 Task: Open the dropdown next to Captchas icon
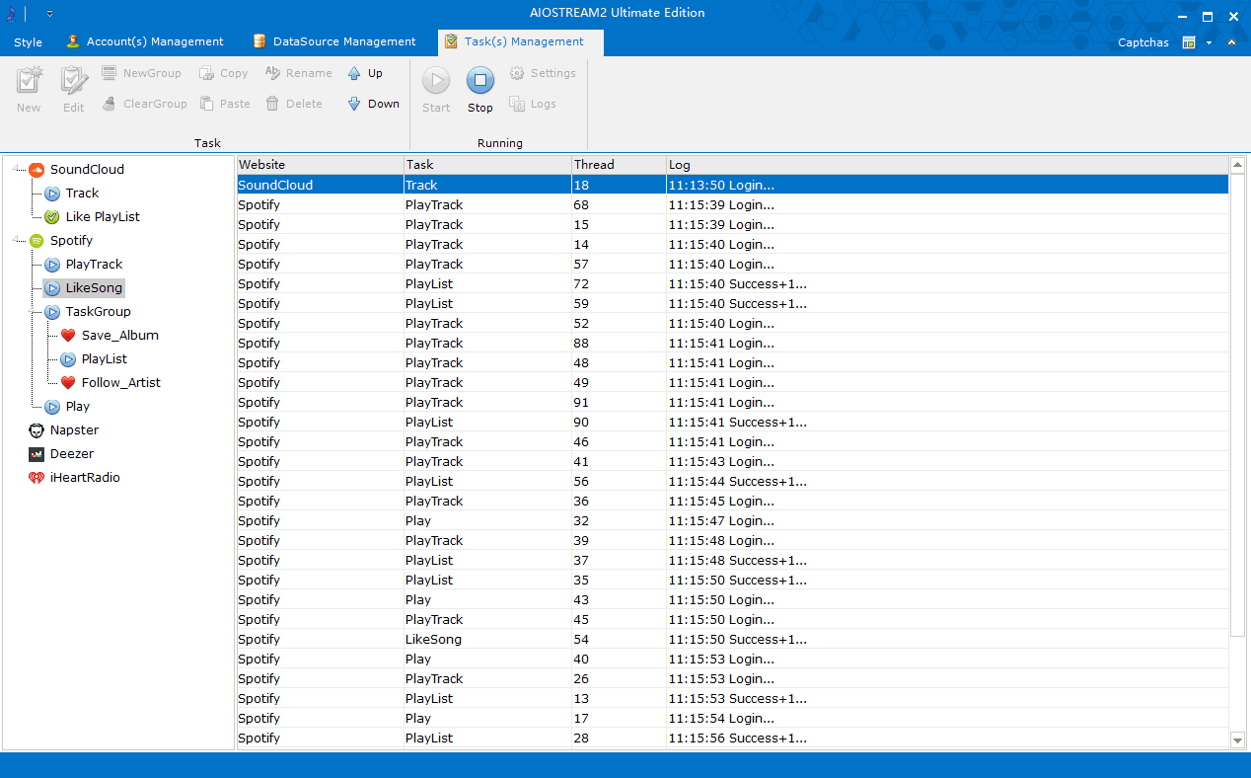(1209, 42)
